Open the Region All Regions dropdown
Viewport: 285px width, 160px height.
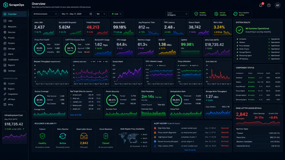tap(177, 14)
